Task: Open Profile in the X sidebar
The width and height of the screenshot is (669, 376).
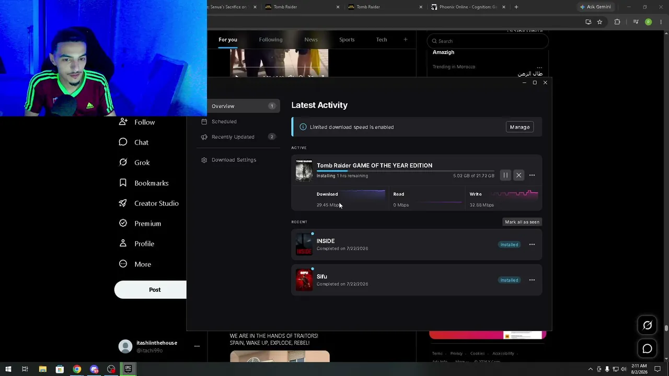Action: (x=136, y=244)
